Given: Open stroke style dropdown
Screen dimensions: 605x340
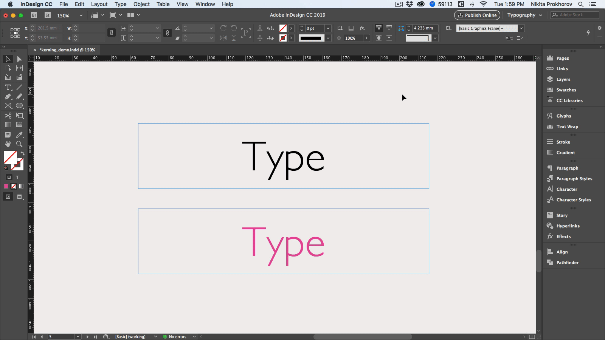Looking at the screenshot, I should [x=328, y=38].
